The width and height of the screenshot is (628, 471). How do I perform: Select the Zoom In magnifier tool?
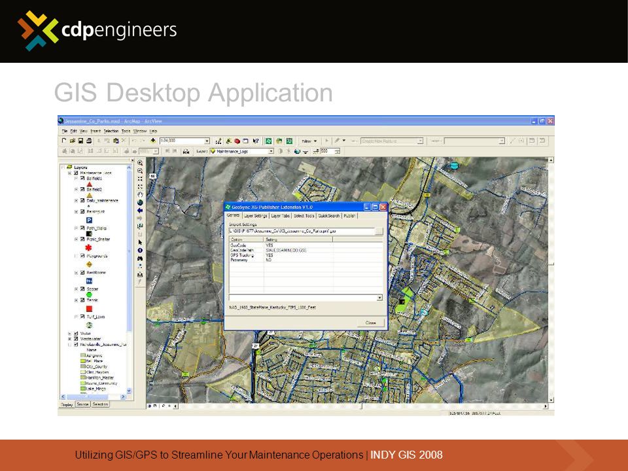(x=140, y=163)
